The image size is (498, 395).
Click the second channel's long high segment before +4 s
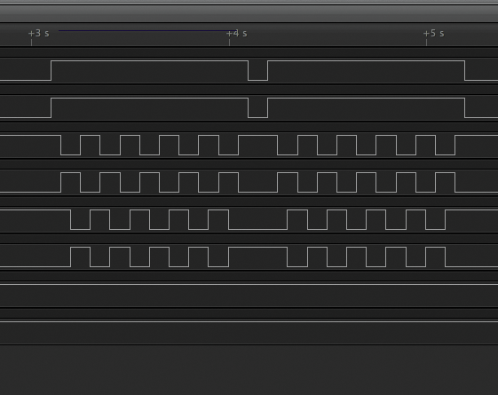[150, 99]
